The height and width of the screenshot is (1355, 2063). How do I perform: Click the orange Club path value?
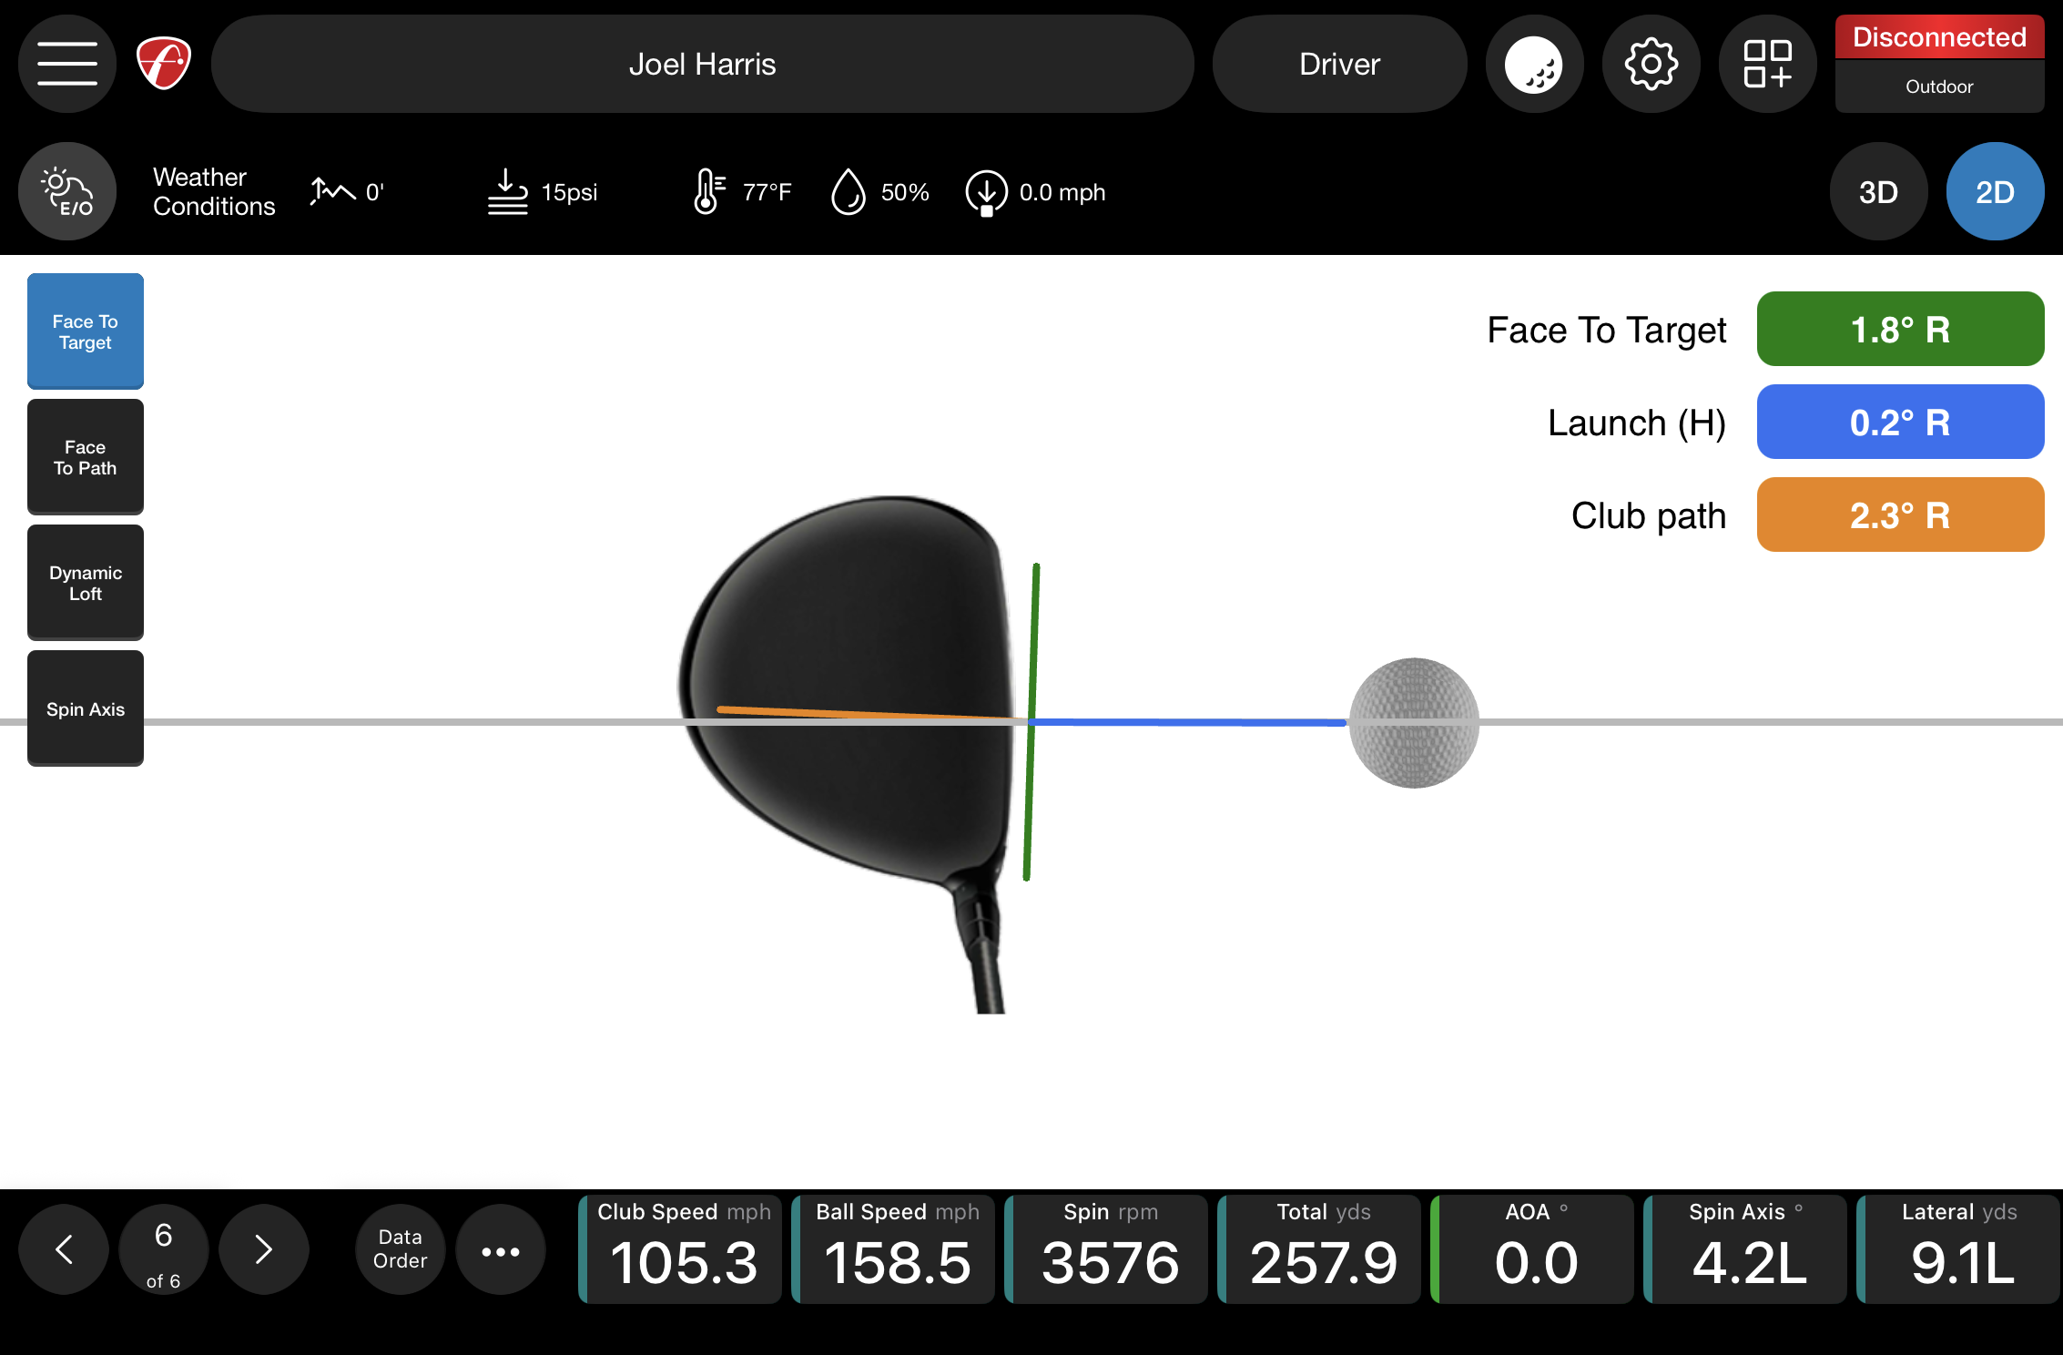point(1900,514)
